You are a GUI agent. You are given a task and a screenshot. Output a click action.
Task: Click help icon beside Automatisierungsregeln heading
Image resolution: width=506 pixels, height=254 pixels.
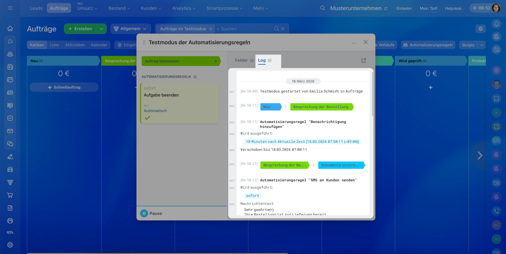pos(195,77)
